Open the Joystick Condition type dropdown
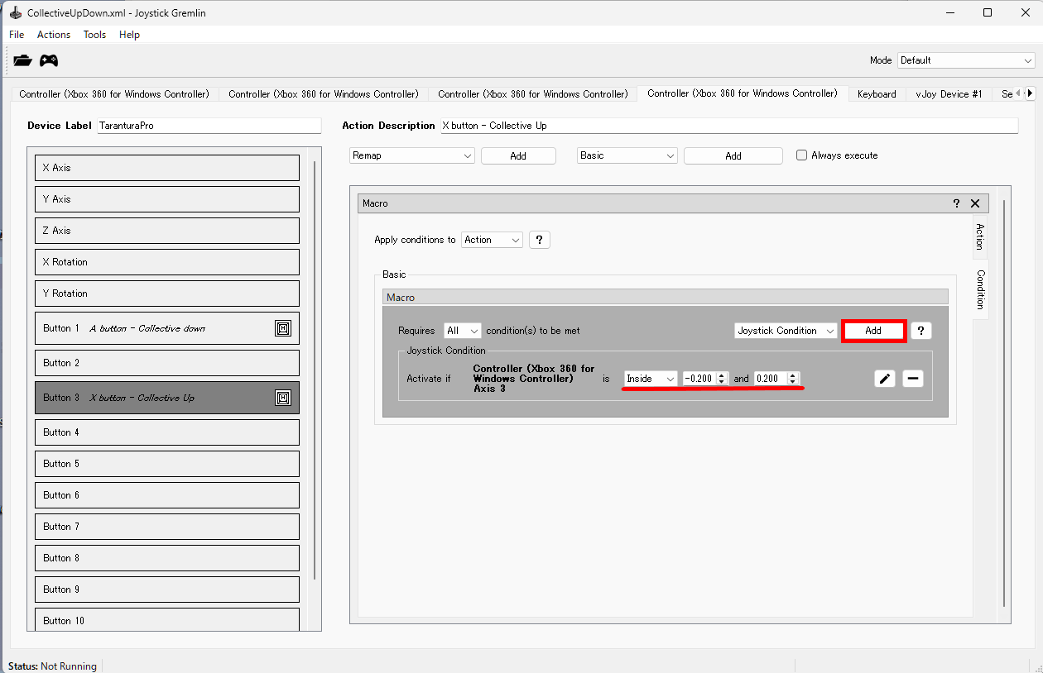This screenshot has height=673, width=1043. click(786, 331)
